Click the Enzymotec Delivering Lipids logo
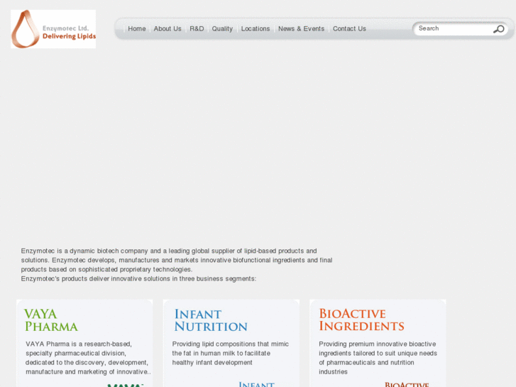This screenshot has width=516, height=387. 53,29
